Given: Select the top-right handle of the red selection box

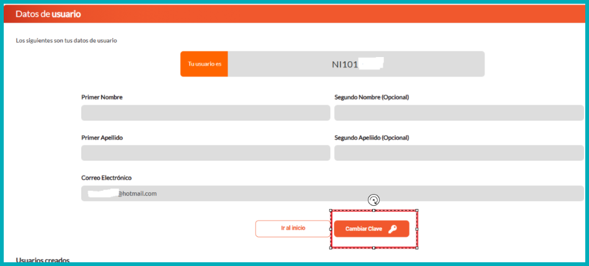Looking at the screenshot, I should coord(417,211).
